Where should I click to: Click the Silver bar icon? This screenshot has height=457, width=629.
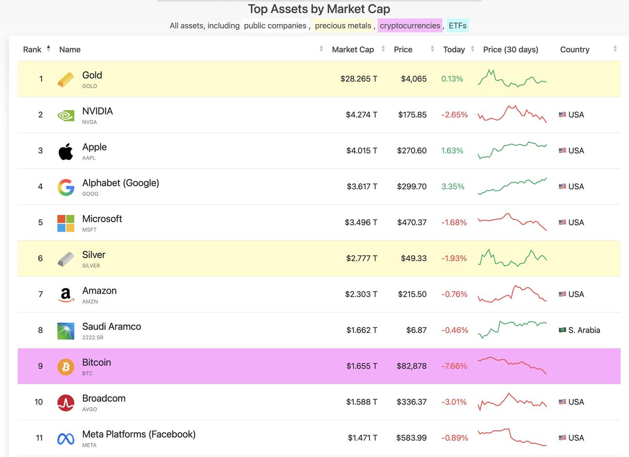click(x=66, y=259)
